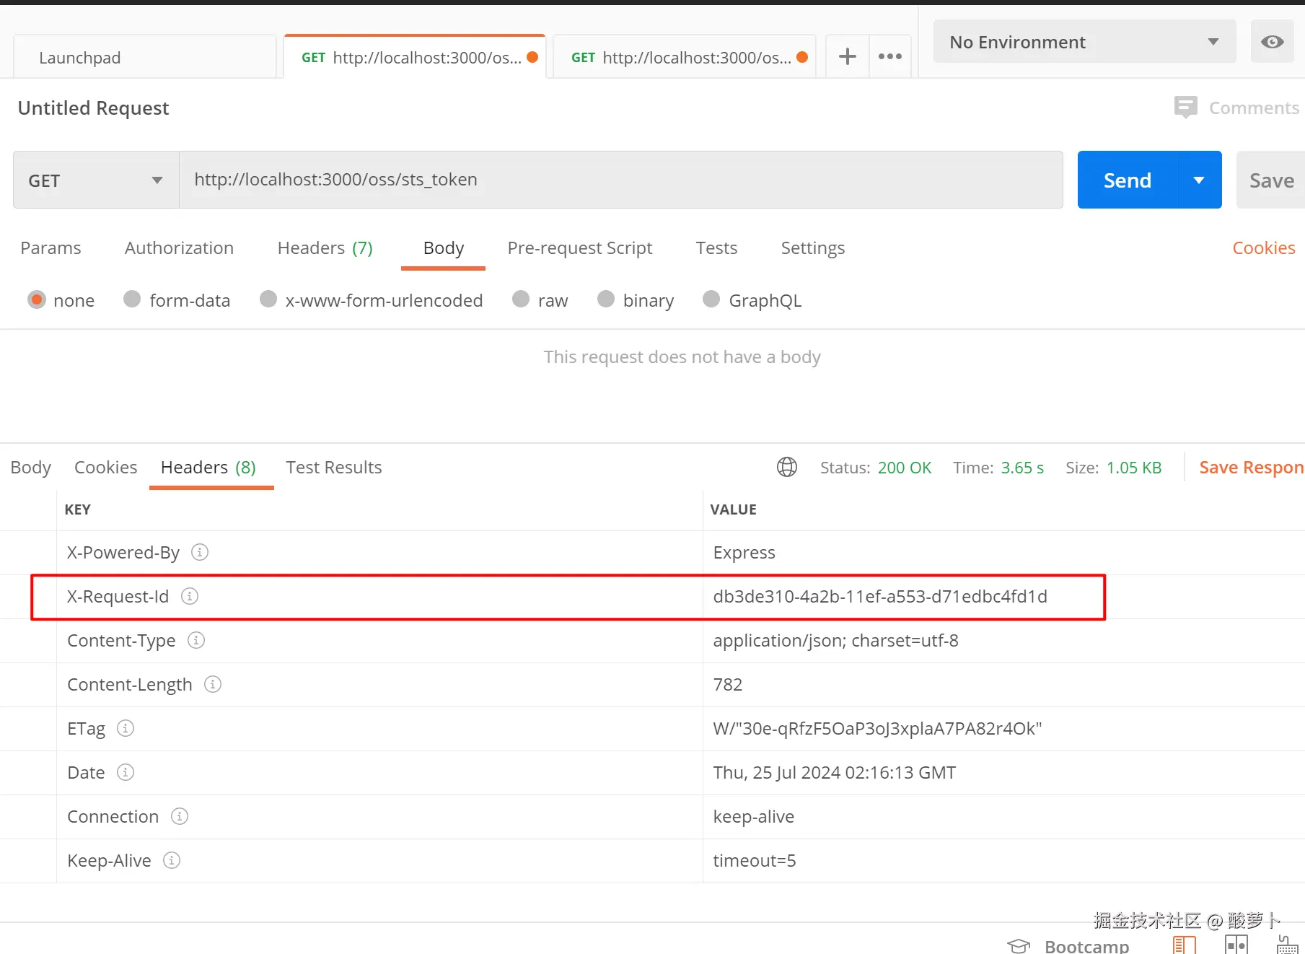1305x954 pixels.
Task: Open the Pre-request Script tab
Action: coord(580,248)
